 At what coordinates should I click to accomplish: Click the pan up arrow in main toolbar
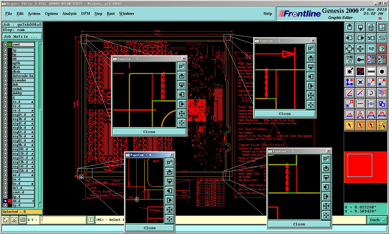350,27
